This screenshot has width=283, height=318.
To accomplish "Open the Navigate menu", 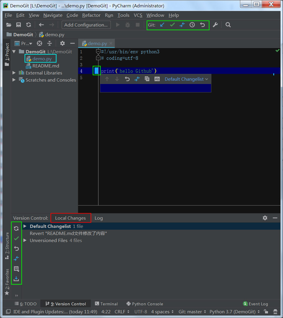I will pos(53,15).
